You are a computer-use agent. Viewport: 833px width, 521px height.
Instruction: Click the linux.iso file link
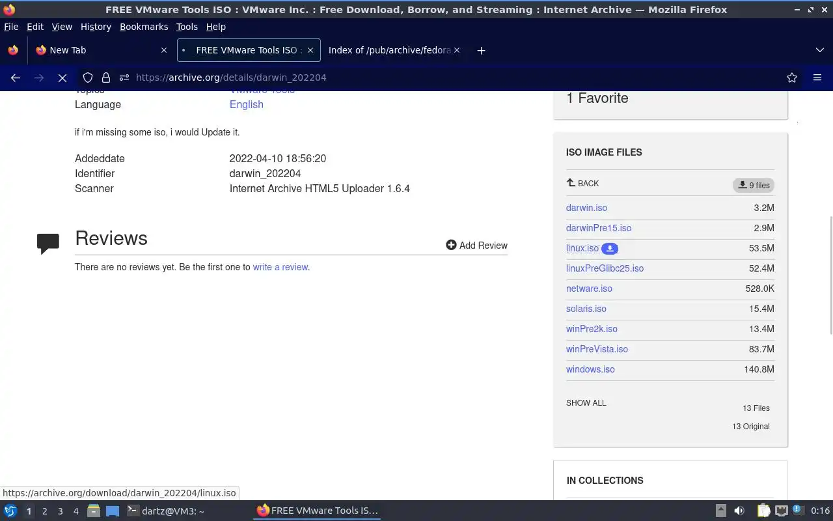click(x=582, y=248)
